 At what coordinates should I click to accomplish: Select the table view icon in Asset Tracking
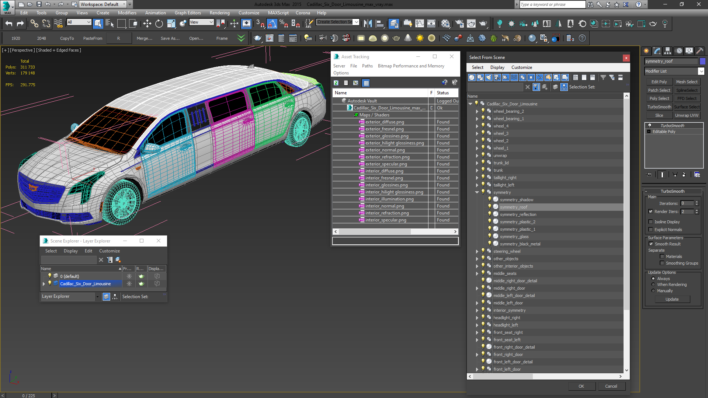(x=366, y=83)
